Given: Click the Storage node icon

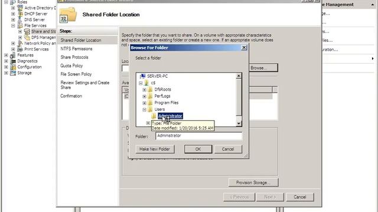Looking at the screenshot, I should pyautogui.click(x=13, y=73).
